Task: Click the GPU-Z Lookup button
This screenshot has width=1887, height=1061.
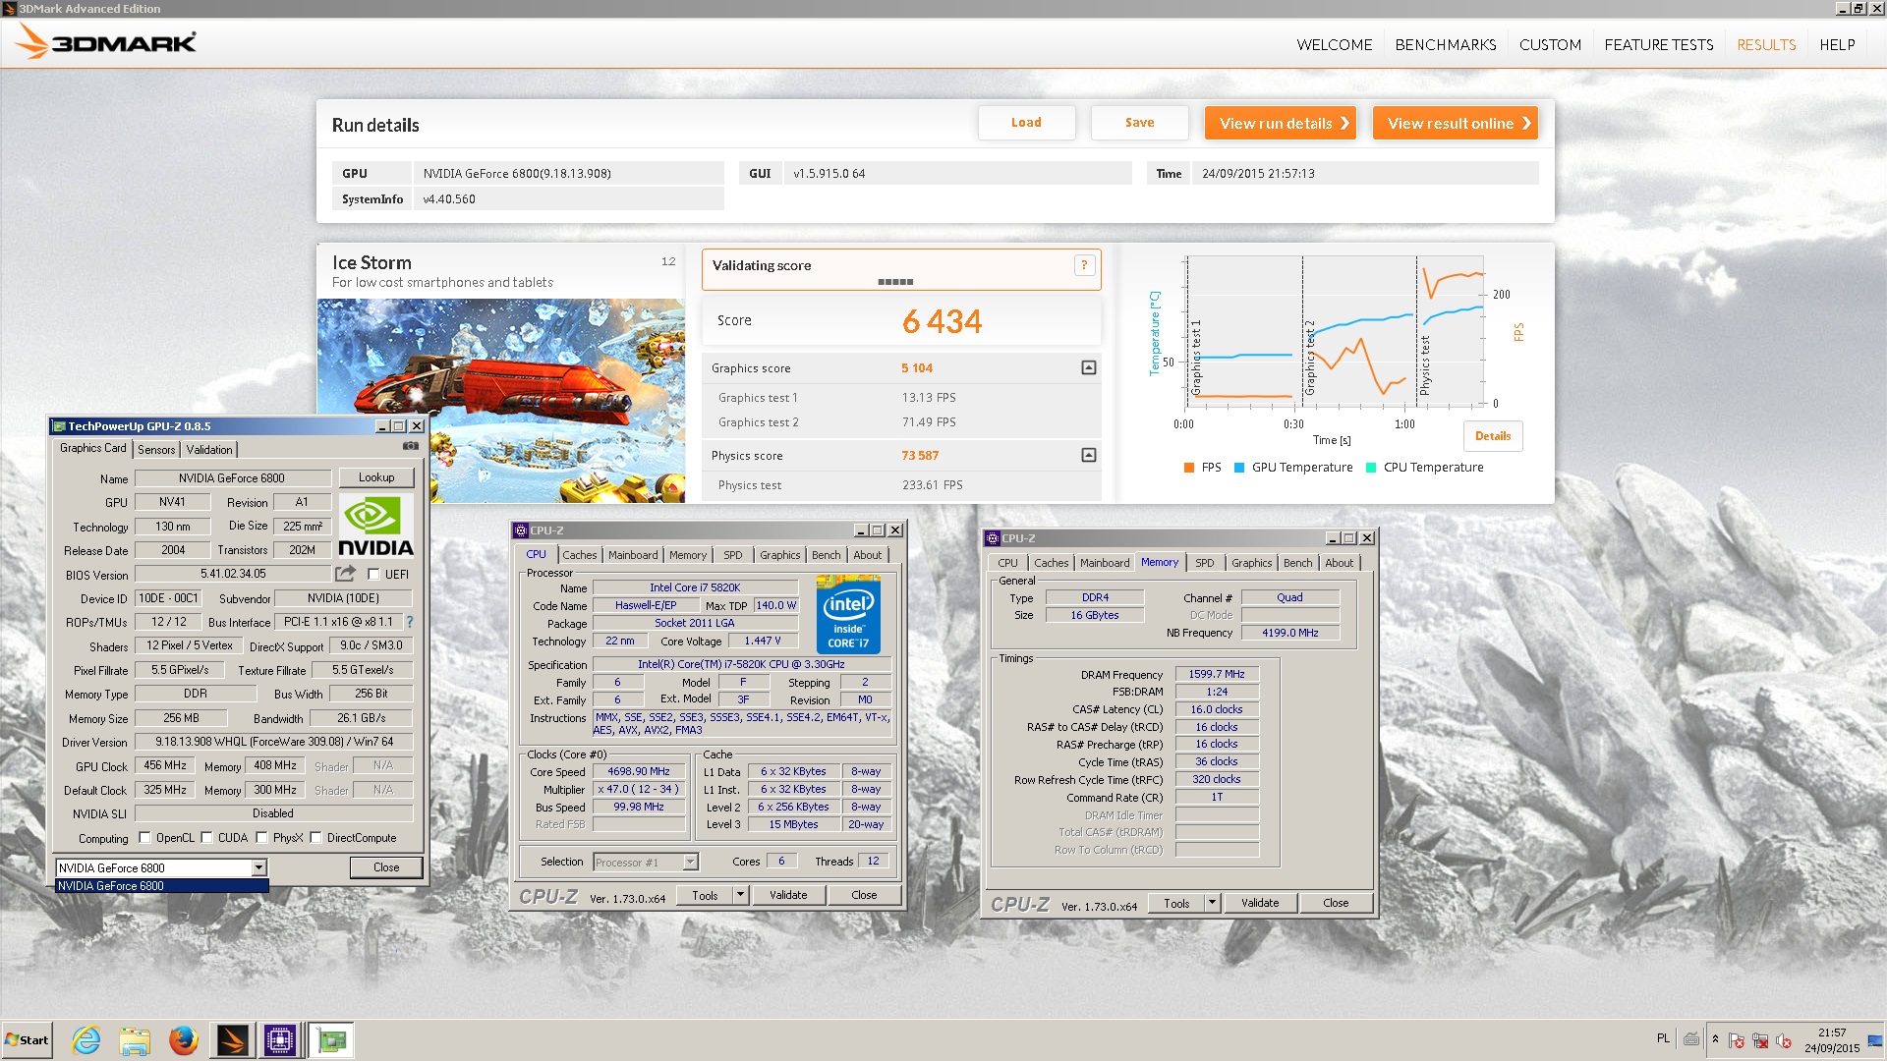Action: click(376, 477)
